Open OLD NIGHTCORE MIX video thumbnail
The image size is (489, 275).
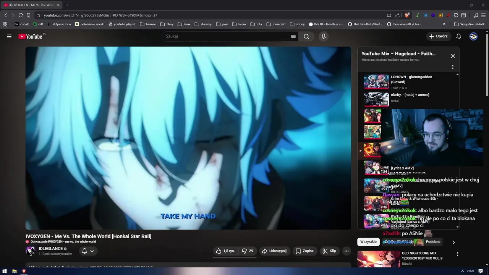[379, 259]
